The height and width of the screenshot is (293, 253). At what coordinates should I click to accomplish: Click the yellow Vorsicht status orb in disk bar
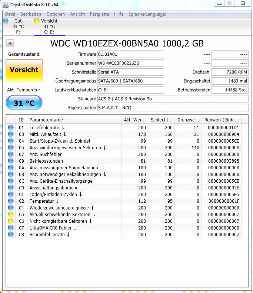tap(37, 21)
